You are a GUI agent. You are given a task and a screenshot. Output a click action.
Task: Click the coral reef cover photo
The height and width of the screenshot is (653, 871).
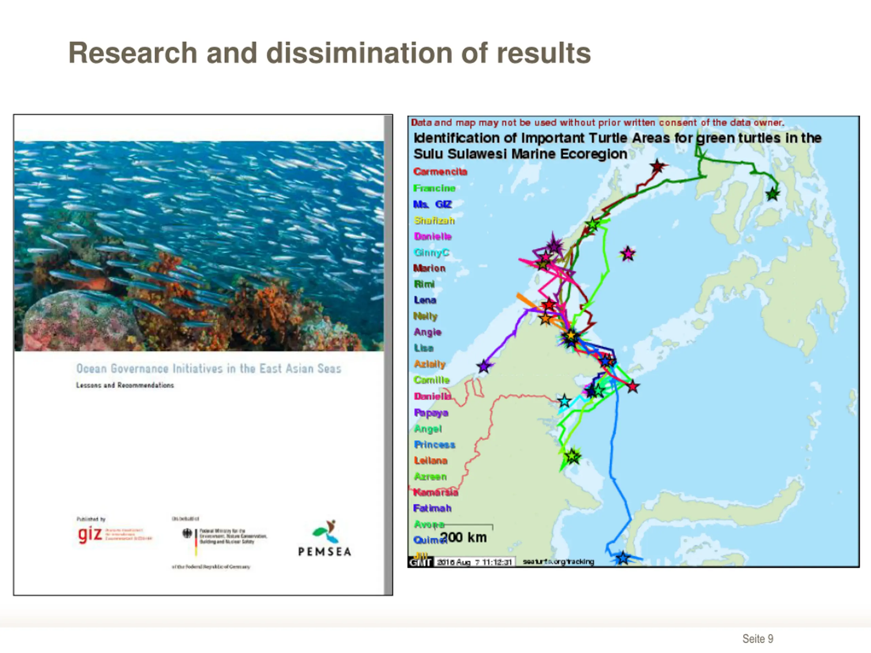[x=199, y=246]
